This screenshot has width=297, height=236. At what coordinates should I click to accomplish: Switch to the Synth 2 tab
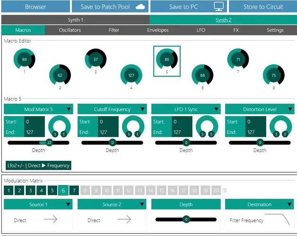pos(223,20)
